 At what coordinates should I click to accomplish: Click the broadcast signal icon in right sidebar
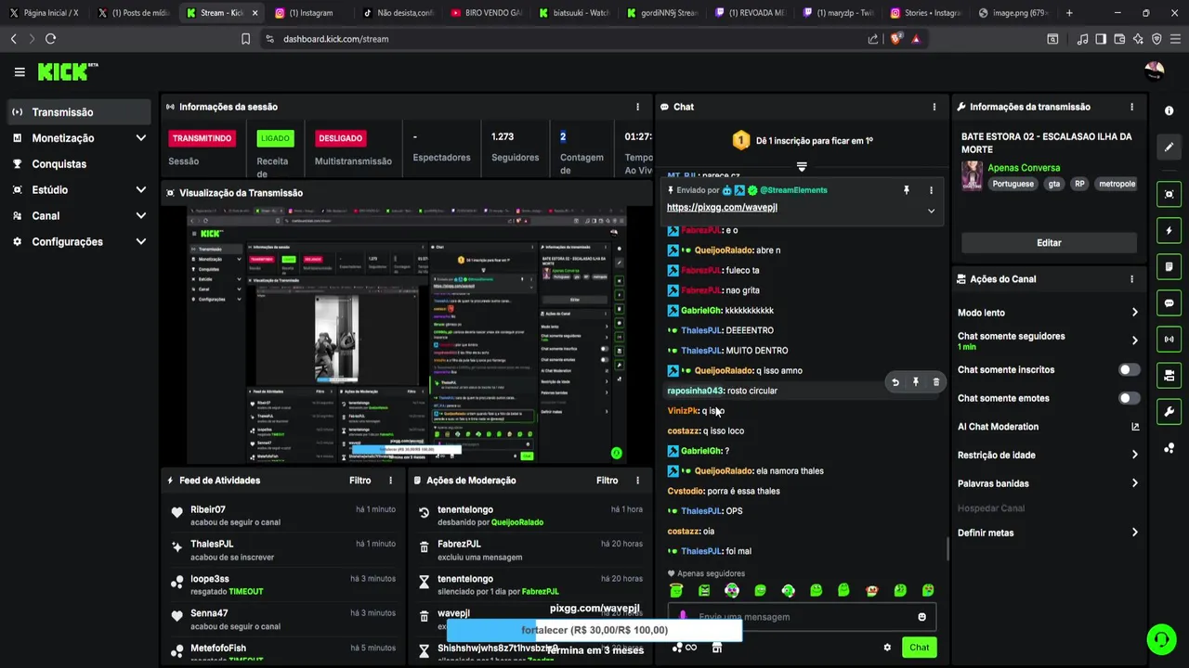[x=1169, y=339]
